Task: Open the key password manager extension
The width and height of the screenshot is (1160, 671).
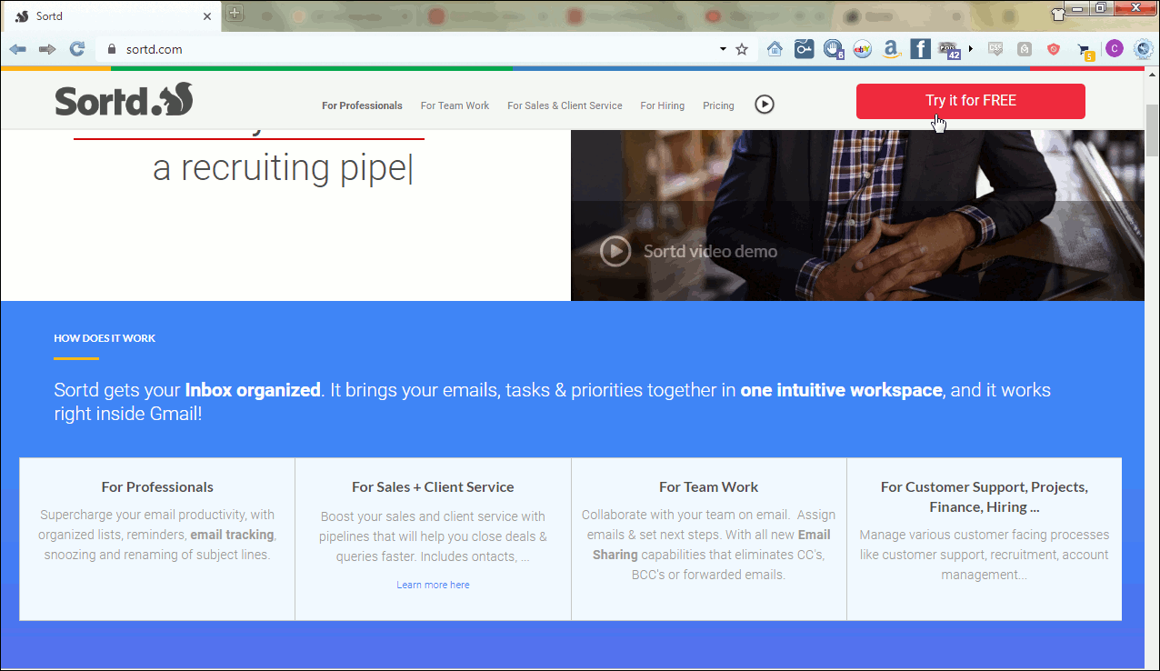Action: [804, 49]
